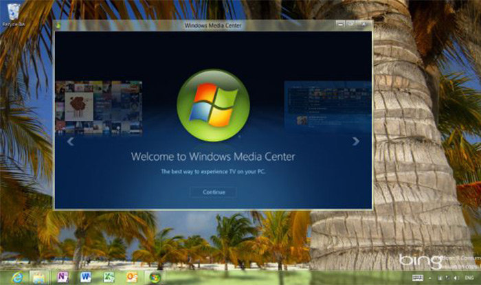Image resolution: width=481 pixels, height=285 pixels.
Task: Minimize the Windows Media Center window
Action: pyautogui.click(x=340, y=24)
